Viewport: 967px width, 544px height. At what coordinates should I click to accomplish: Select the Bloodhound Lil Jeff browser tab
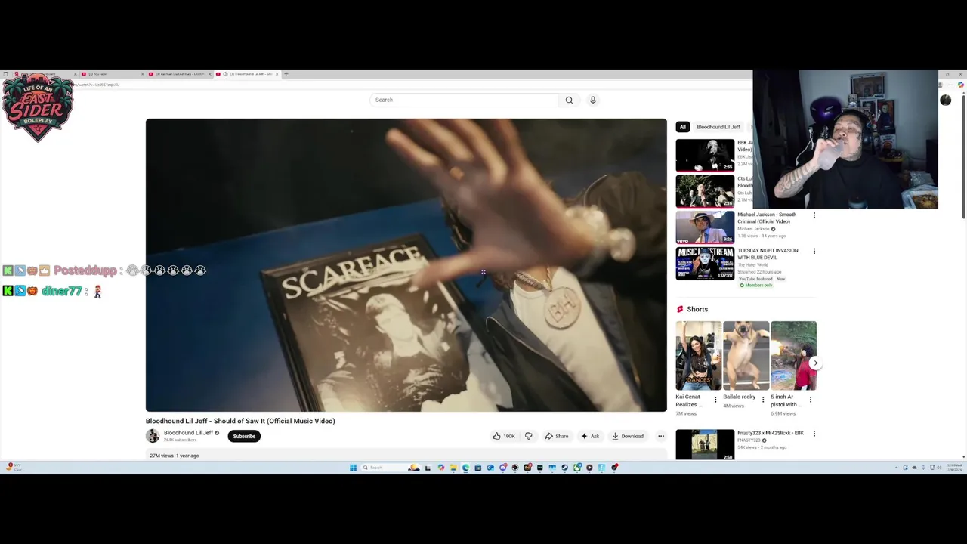coord(248,74)
